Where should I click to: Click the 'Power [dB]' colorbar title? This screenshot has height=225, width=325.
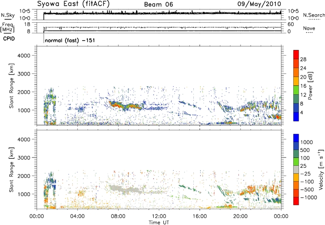point(310,86)
